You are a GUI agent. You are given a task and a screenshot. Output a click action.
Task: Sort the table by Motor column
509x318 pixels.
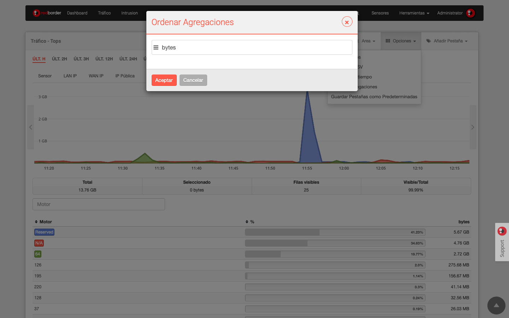click(43, 222)
